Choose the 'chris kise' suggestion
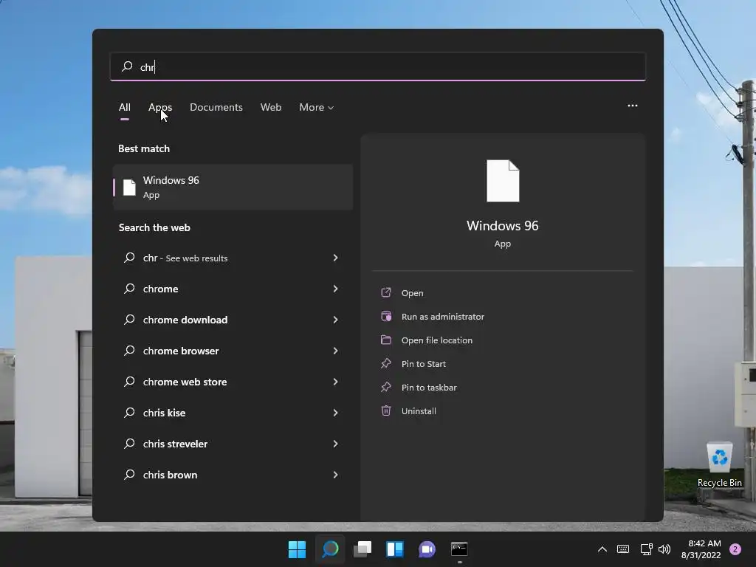Screen dimensions: 756x567 (233, 413)
